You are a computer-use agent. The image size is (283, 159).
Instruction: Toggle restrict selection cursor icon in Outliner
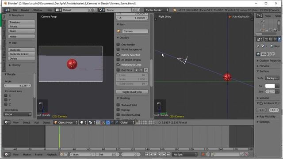[271, 30]
